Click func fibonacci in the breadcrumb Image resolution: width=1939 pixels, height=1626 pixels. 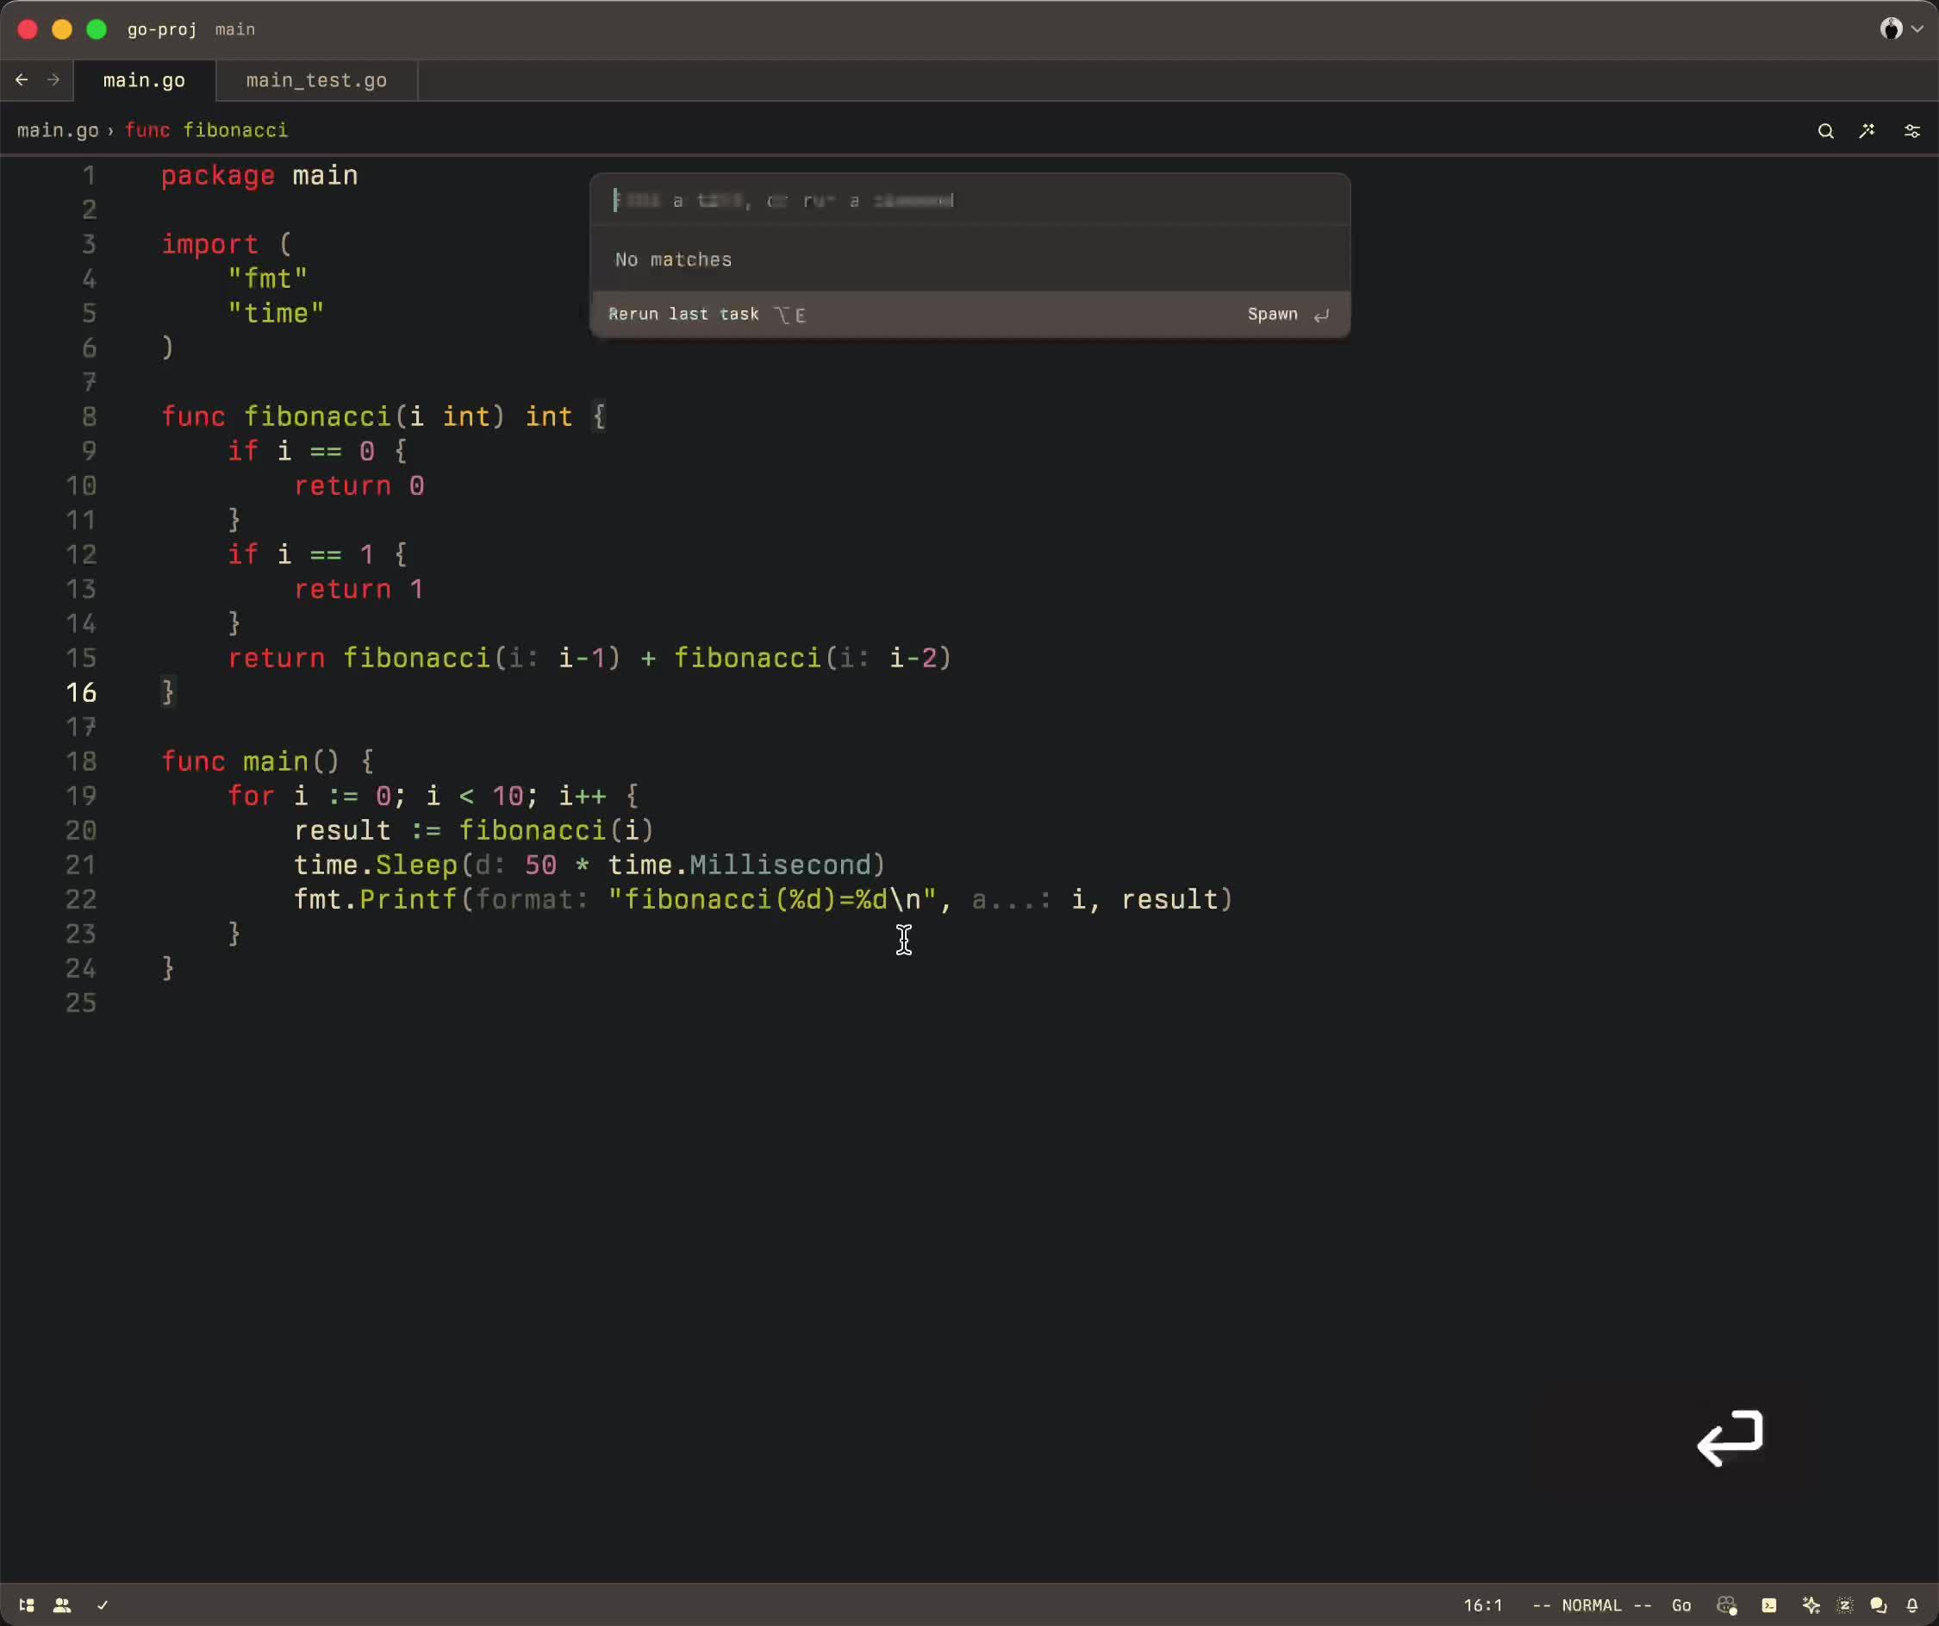[207, 130]
